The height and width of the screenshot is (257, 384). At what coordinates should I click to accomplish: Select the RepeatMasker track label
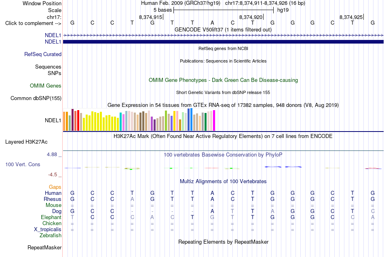pos(44,247)
